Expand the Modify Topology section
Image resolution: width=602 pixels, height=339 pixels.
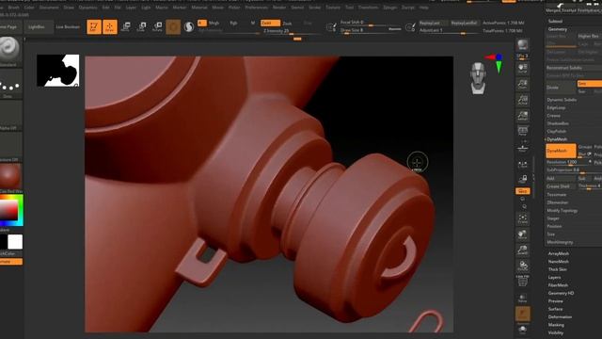562,211
